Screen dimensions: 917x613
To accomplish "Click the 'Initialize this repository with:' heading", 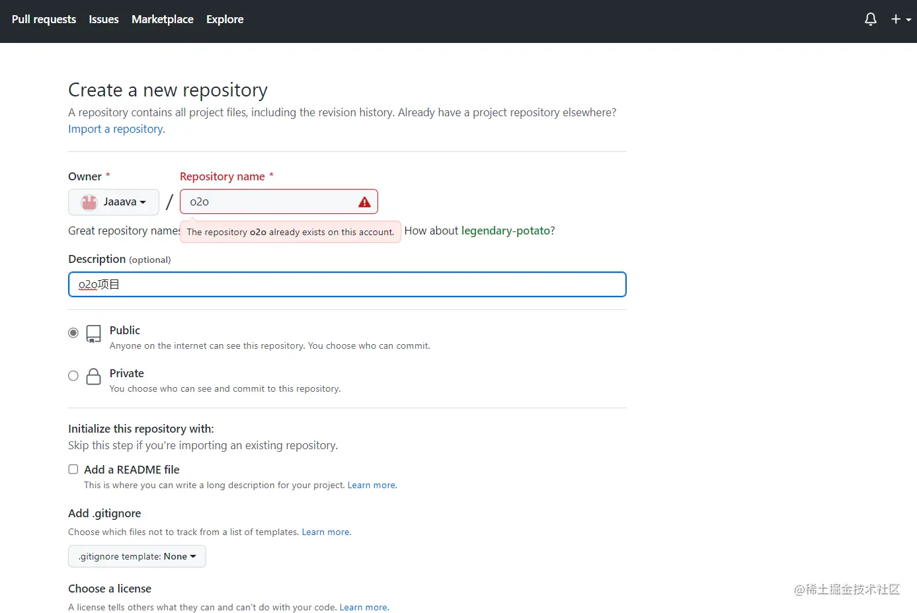I will [x=141, y=429].
